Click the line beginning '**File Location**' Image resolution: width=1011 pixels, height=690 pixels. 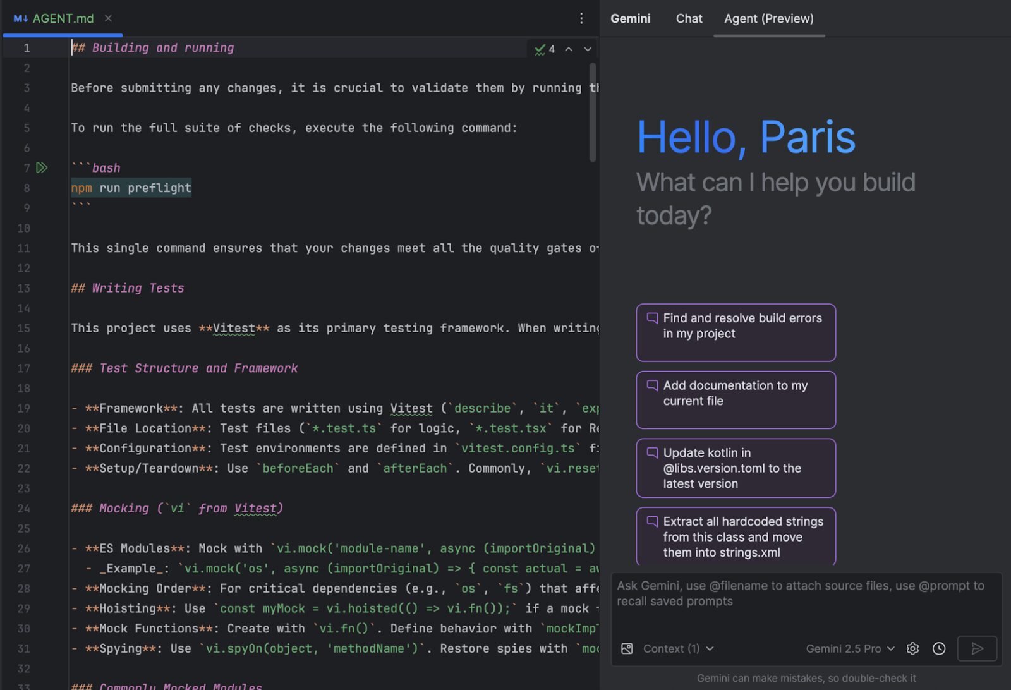[335, 428]
